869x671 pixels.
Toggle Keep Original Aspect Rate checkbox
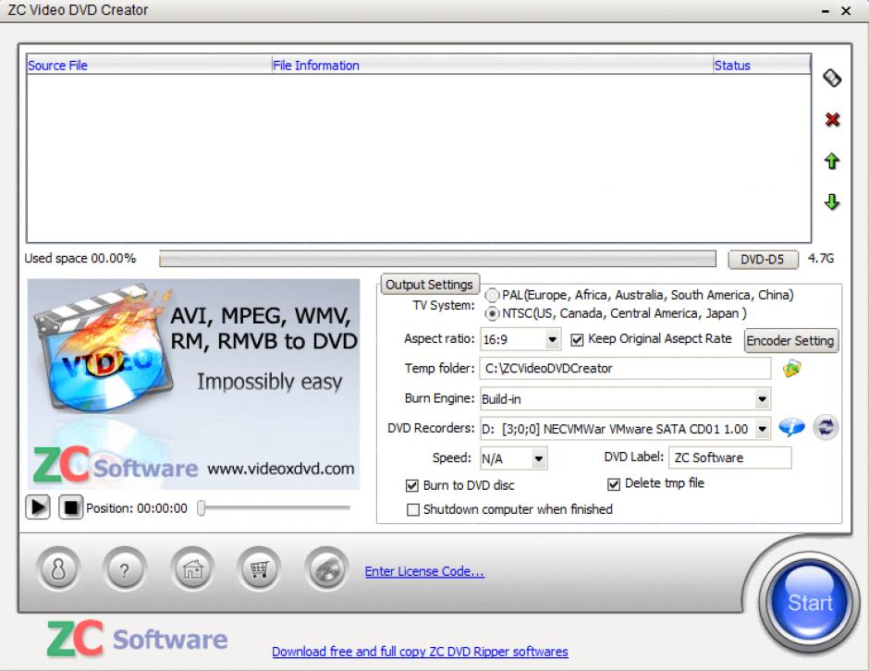pyautogui.click(x=577, y=339)
